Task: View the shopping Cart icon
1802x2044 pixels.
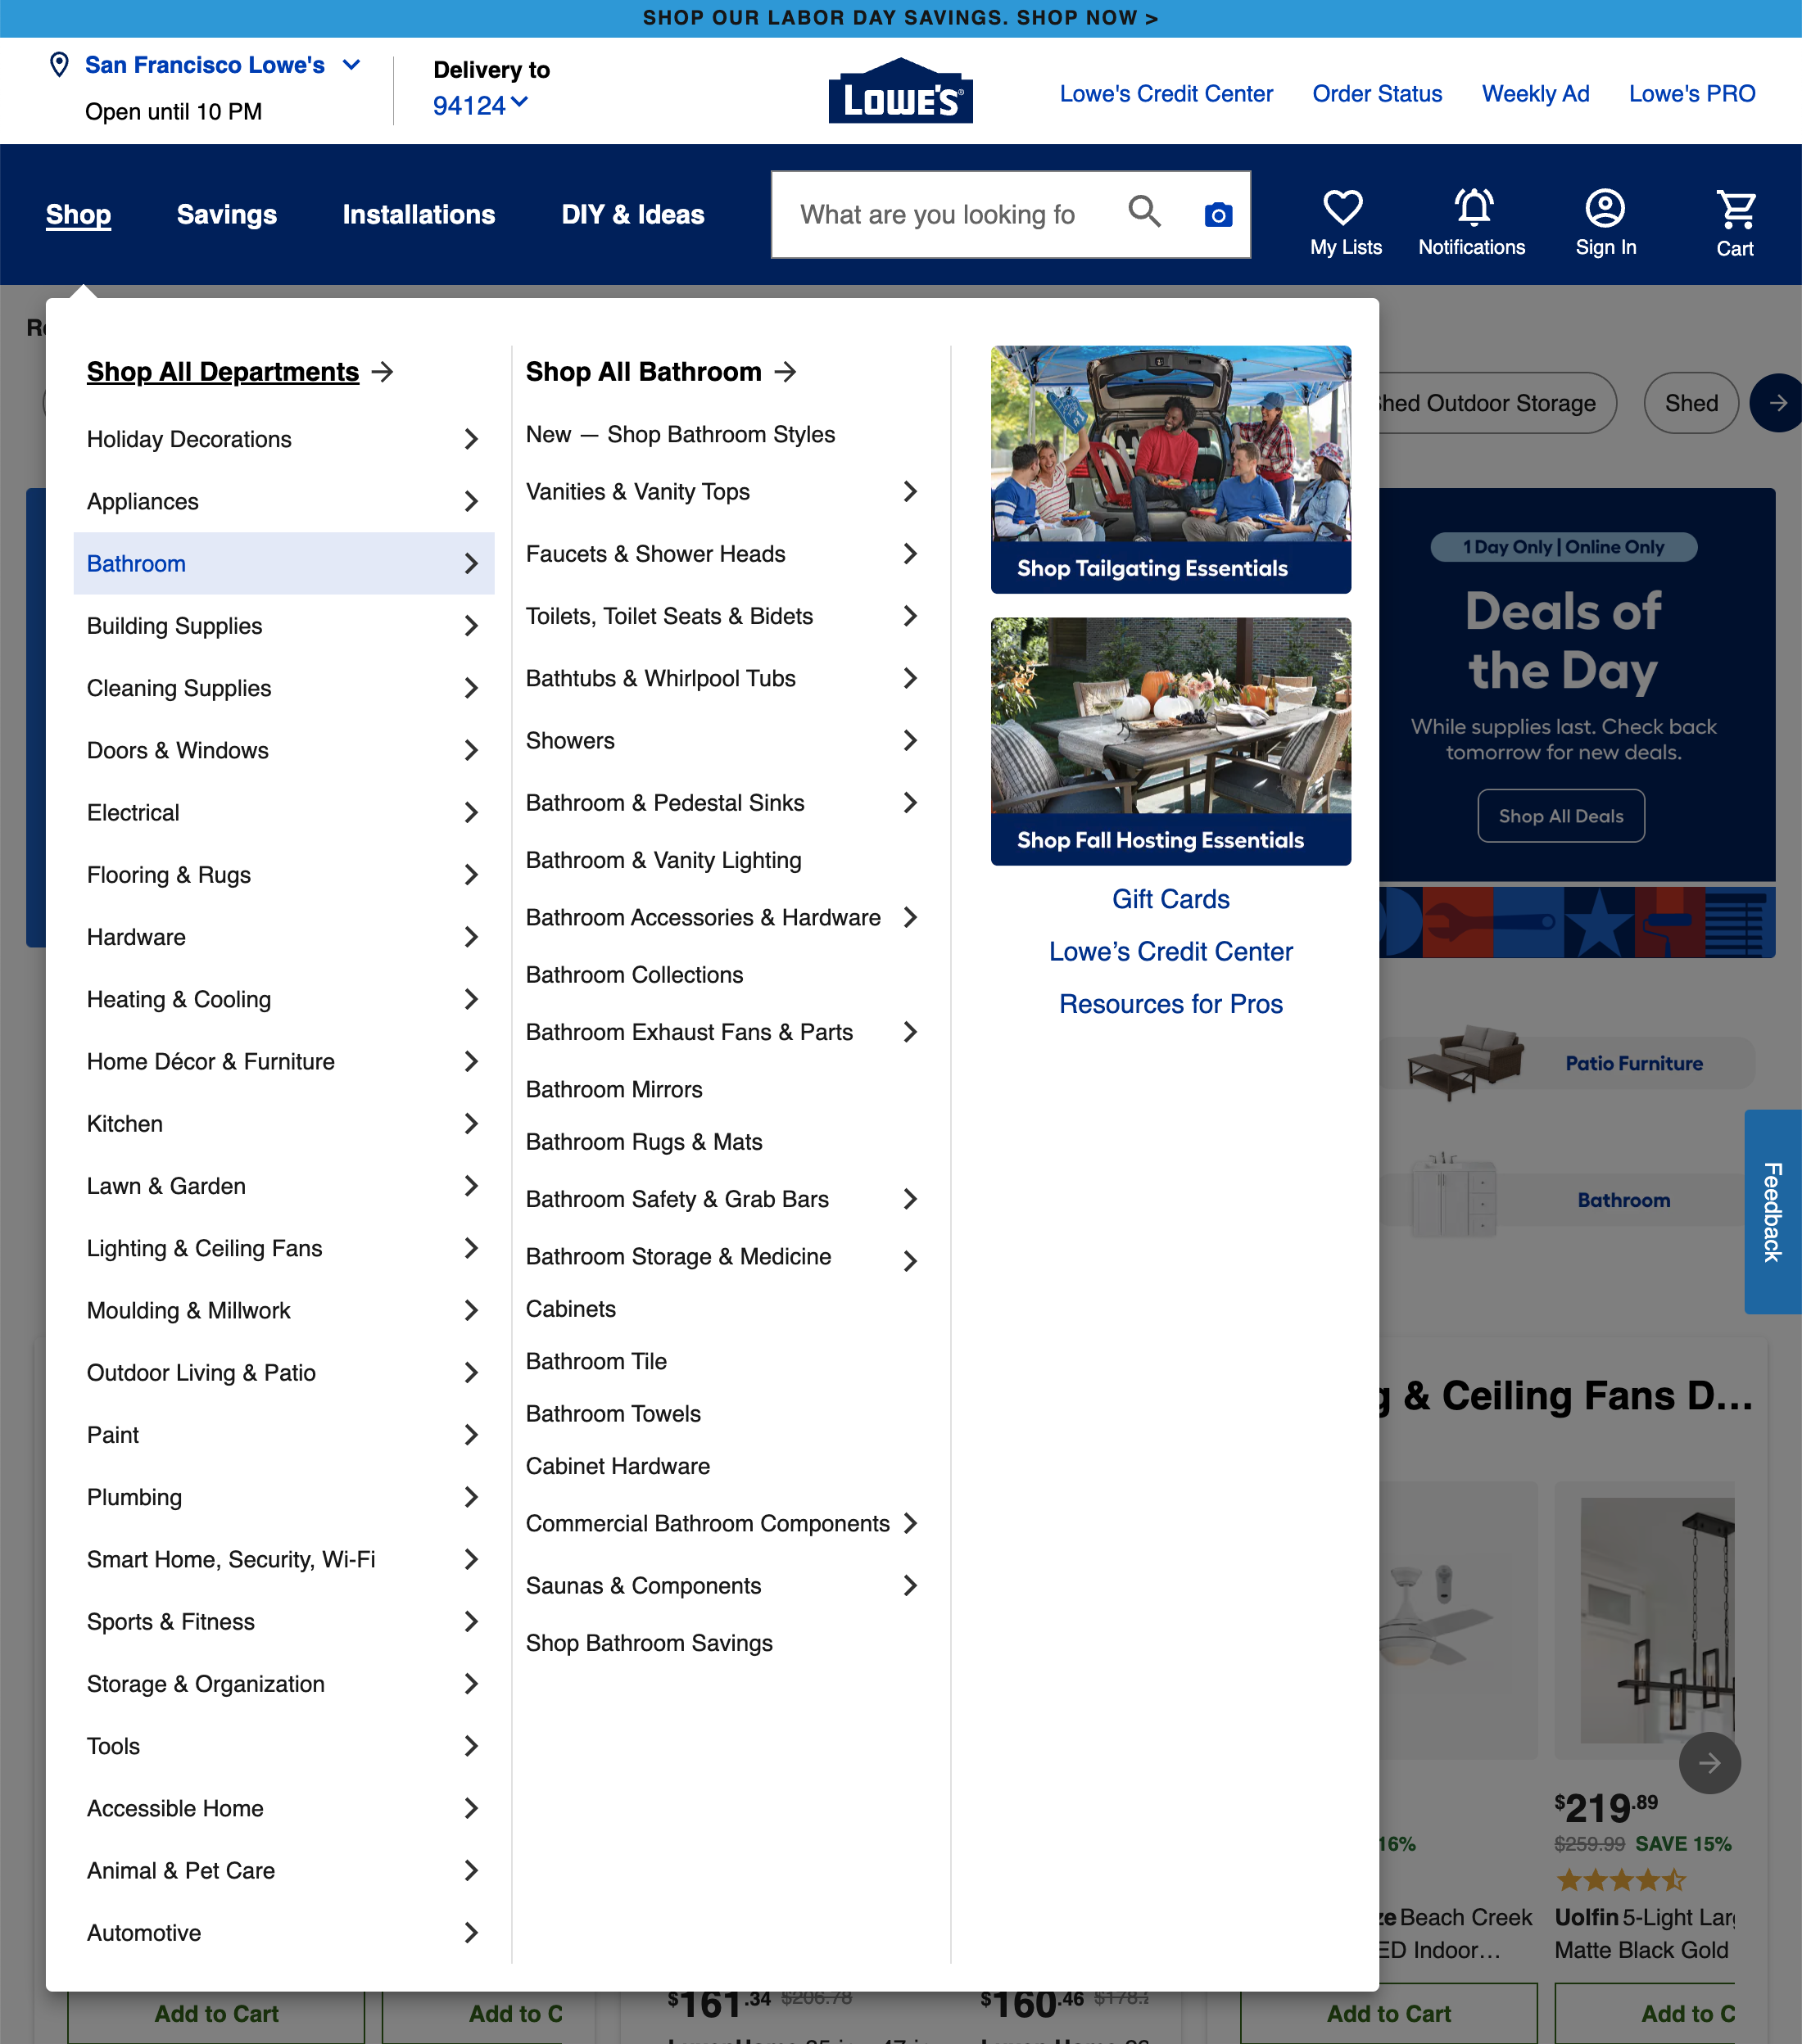Action: pos(1734,208)
